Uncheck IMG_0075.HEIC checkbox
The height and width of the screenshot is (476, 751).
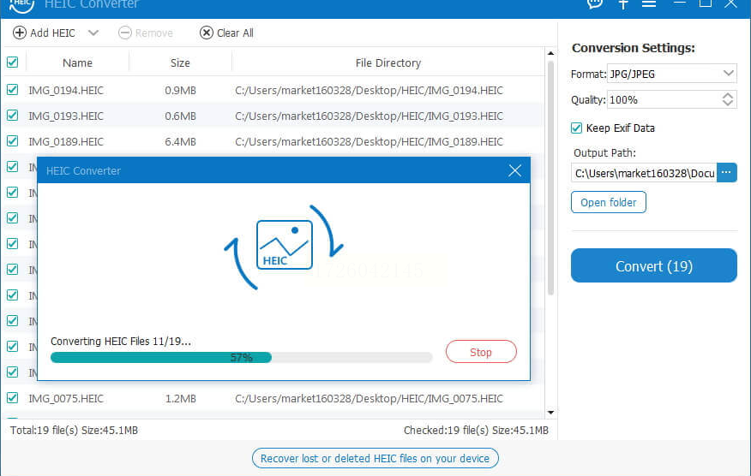[x=13, y=397]
